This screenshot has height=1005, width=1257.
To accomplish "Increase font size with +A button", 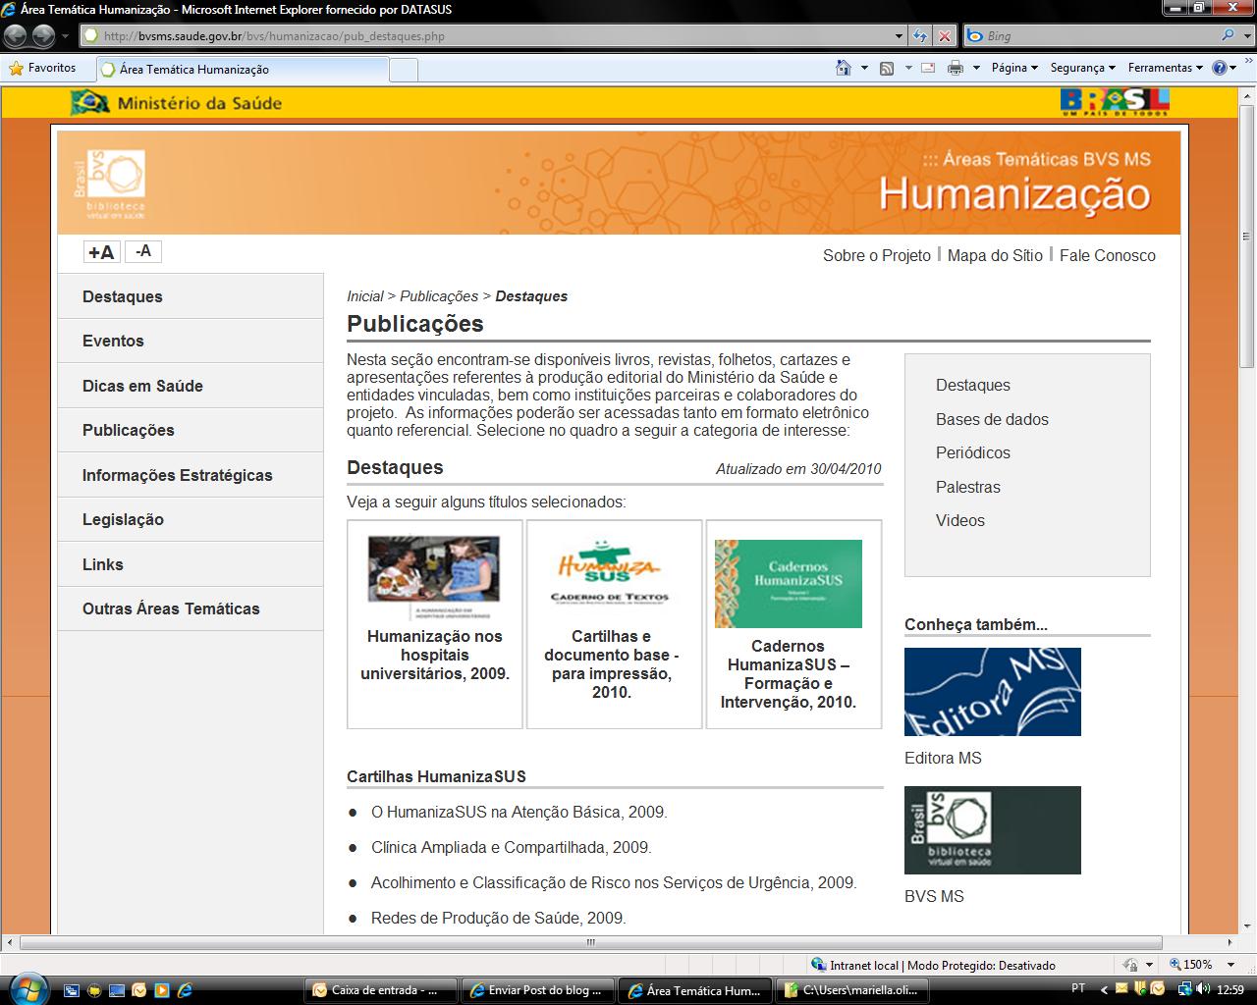I will pos(101,252).
